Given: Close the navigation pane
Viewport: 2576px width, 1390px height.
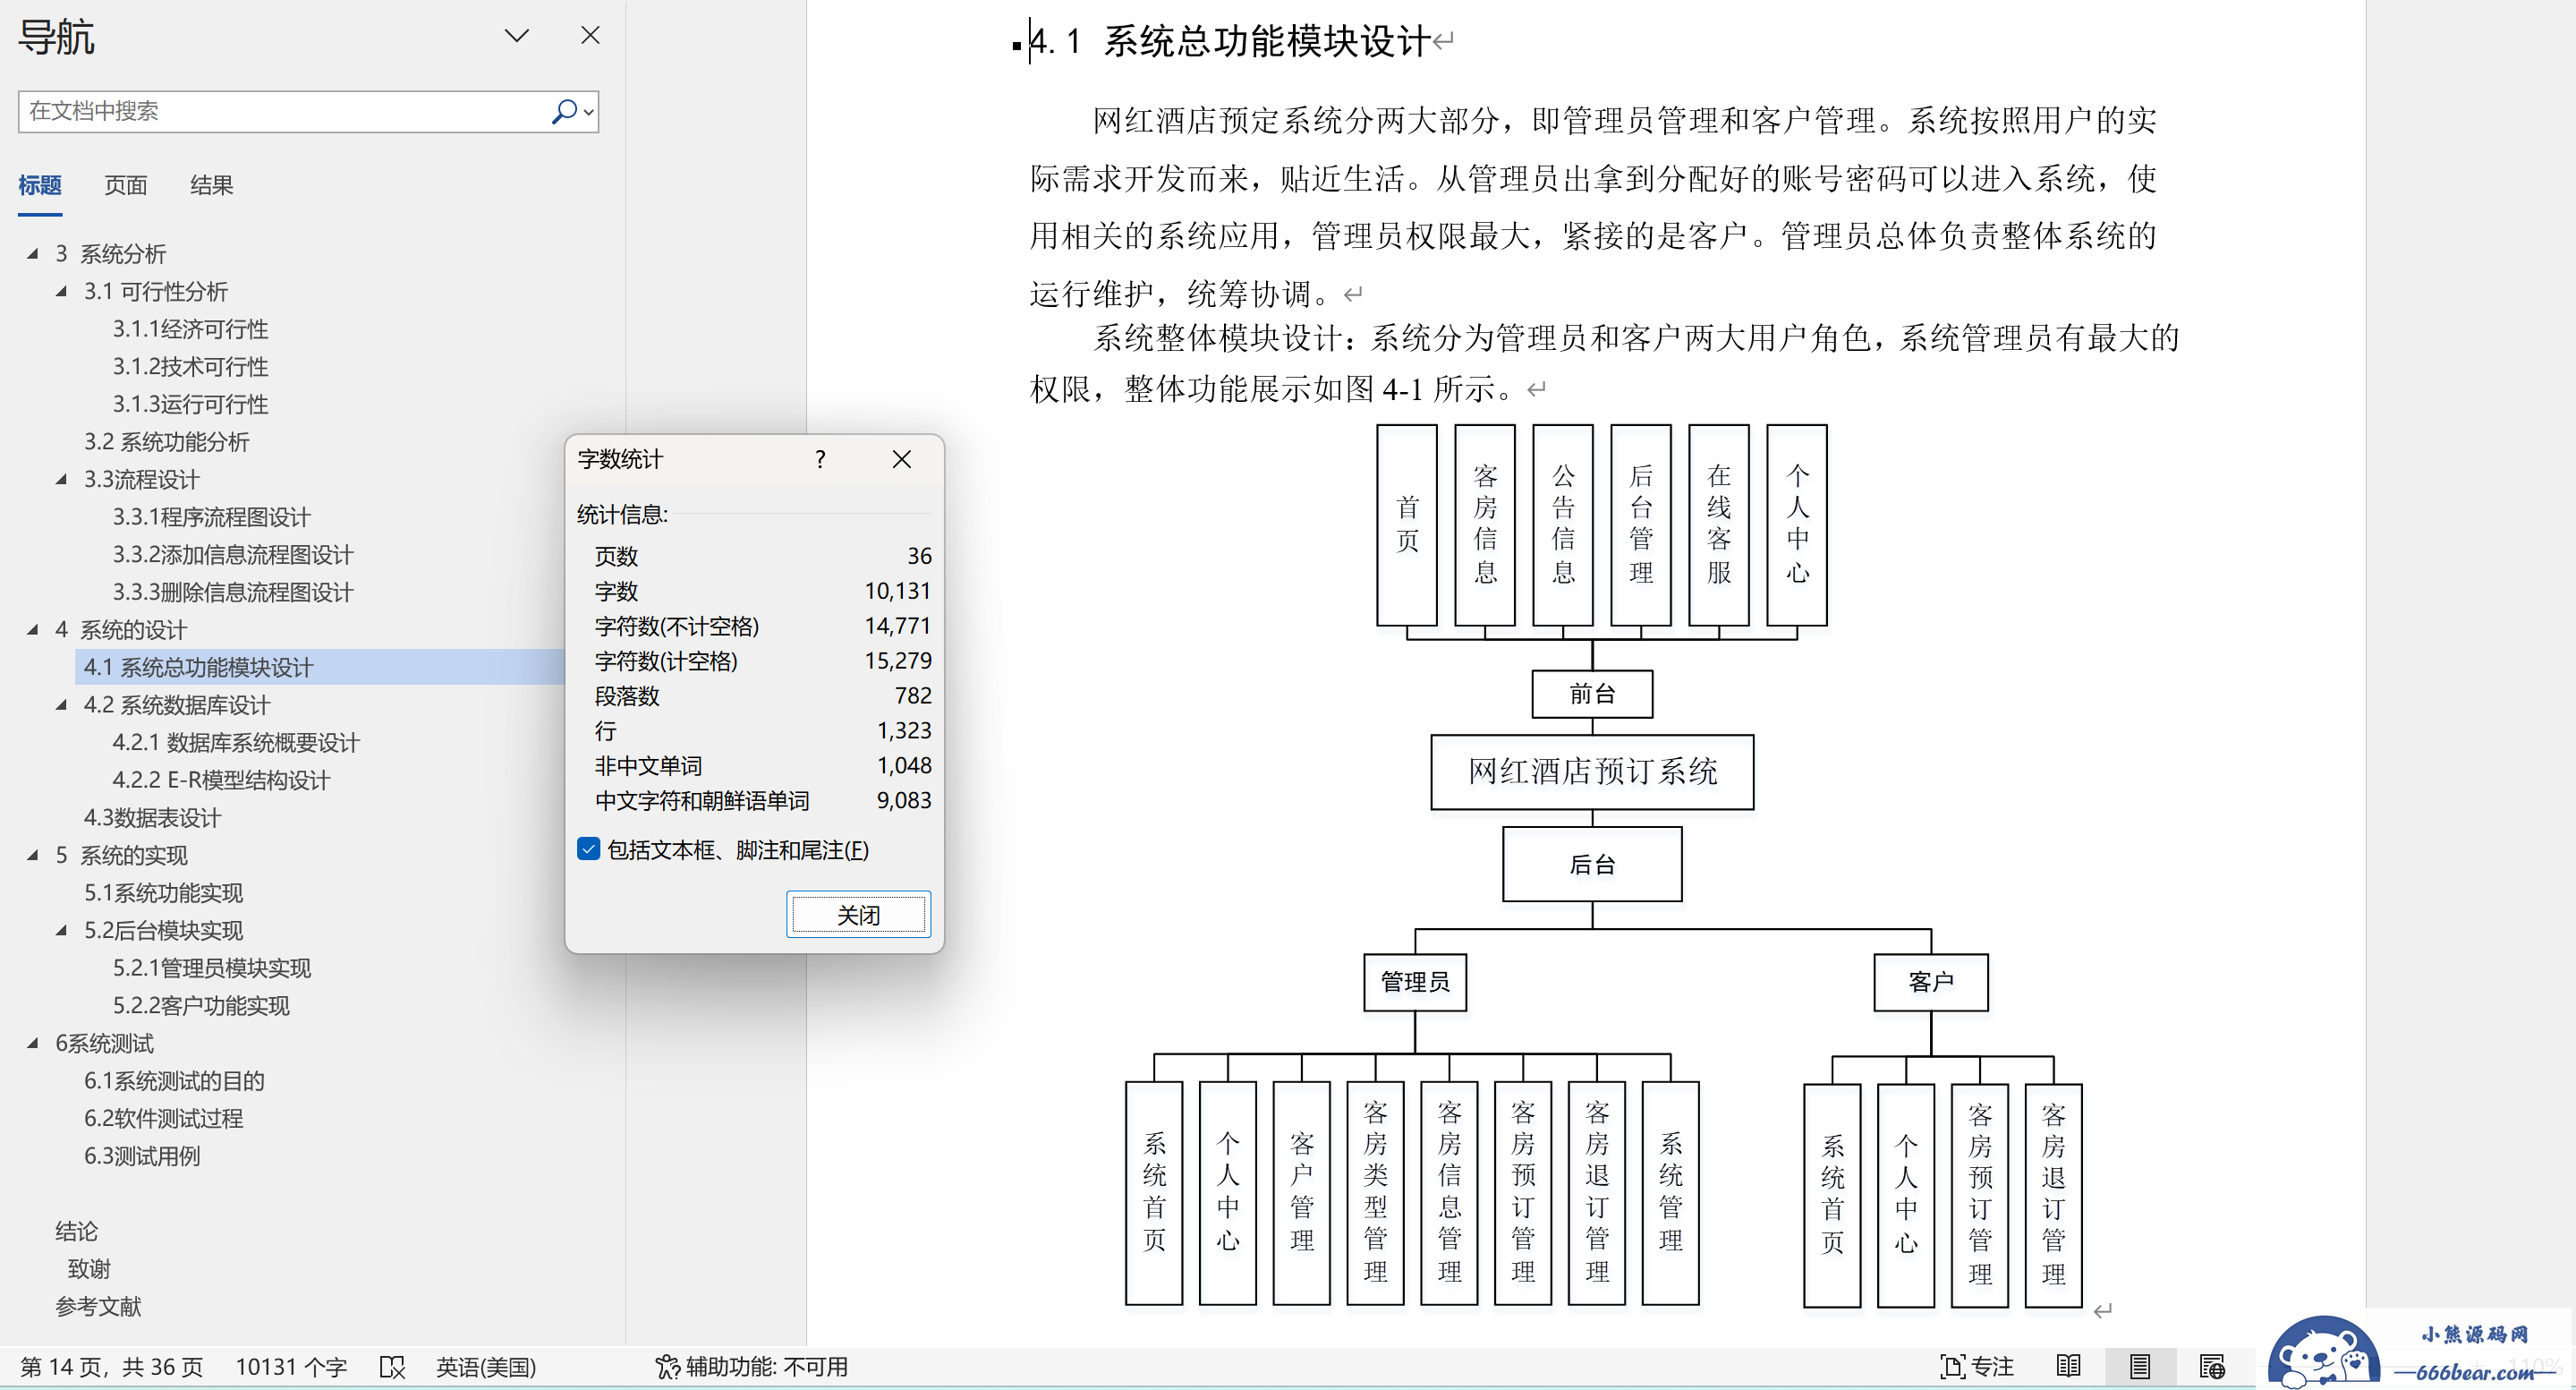Looking at the screenshot, I should [590, 36].
